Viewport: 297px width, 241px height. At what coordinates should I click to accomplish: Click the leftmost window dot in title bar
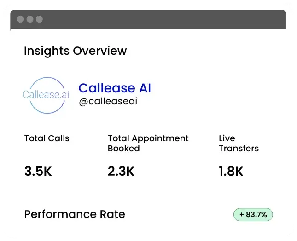21,19
